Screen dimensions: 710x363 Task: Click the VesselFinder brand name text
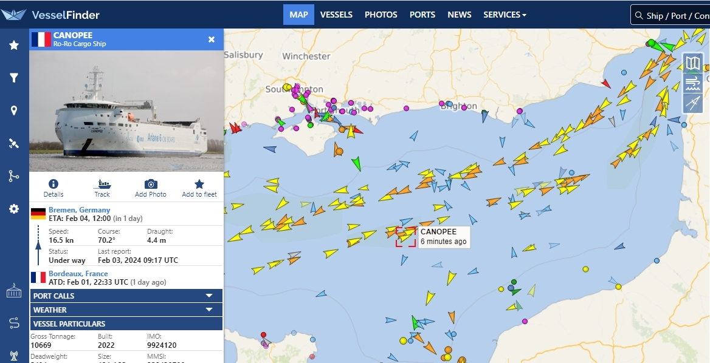coord(66,15)
